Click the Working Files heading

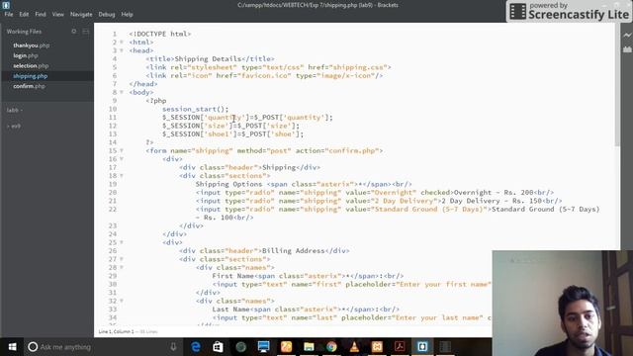24,31
